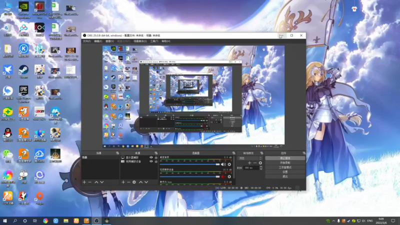This screenshot has height=225, width=400.
Task: Open source properties with the gear icon
Action: pyautogui.click(x=134, y=182)
